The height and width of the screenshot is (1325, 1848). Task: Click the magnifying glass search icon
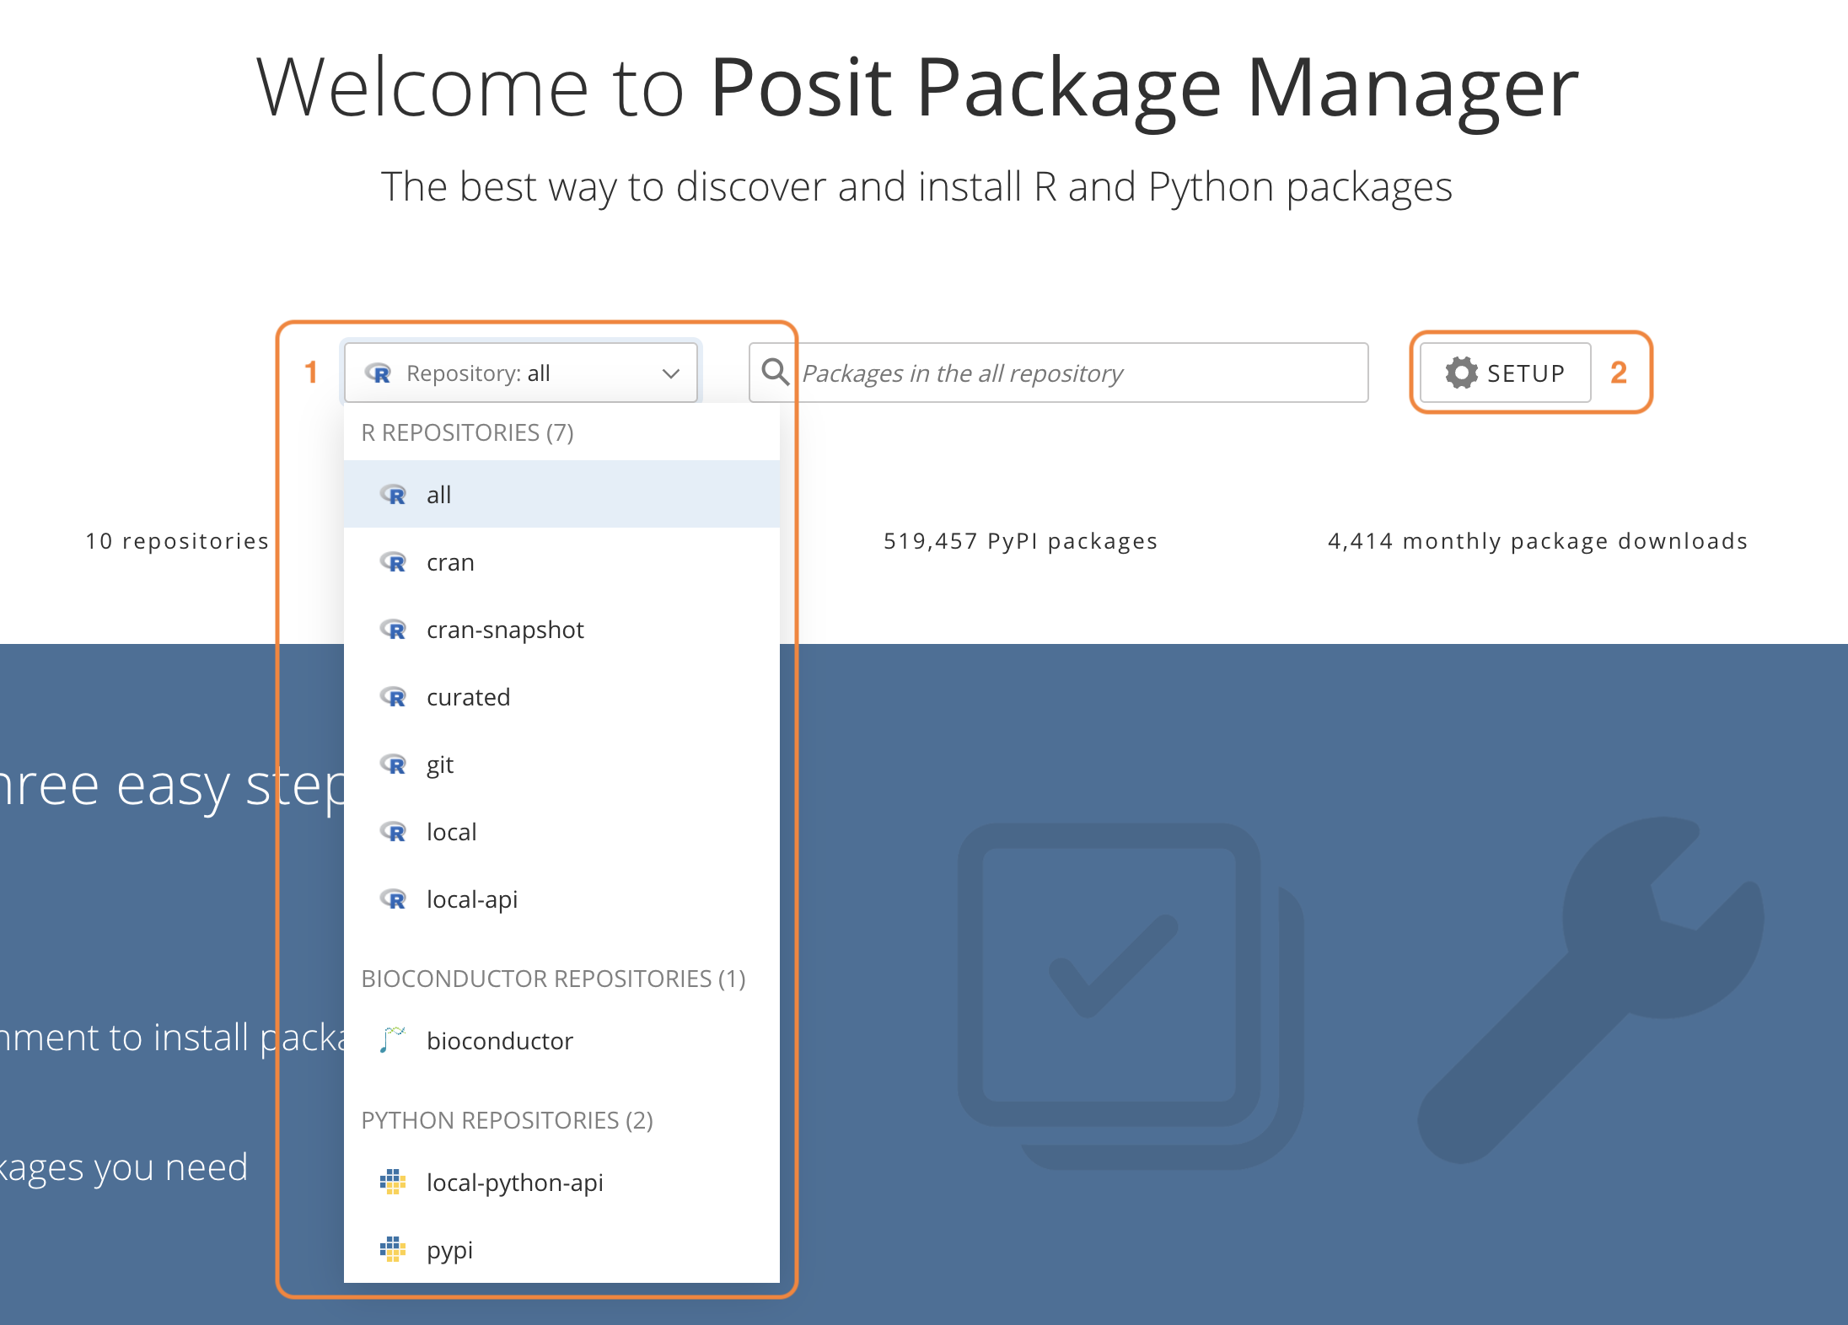775,372
